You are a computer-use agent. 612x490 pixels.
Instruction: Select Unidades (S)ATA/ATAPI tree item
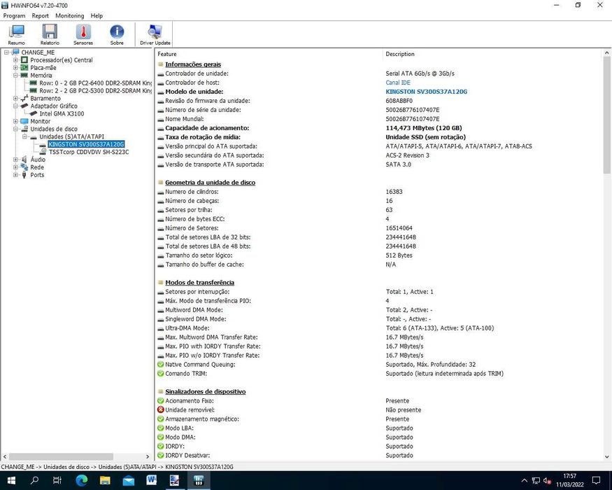point(72,136)
